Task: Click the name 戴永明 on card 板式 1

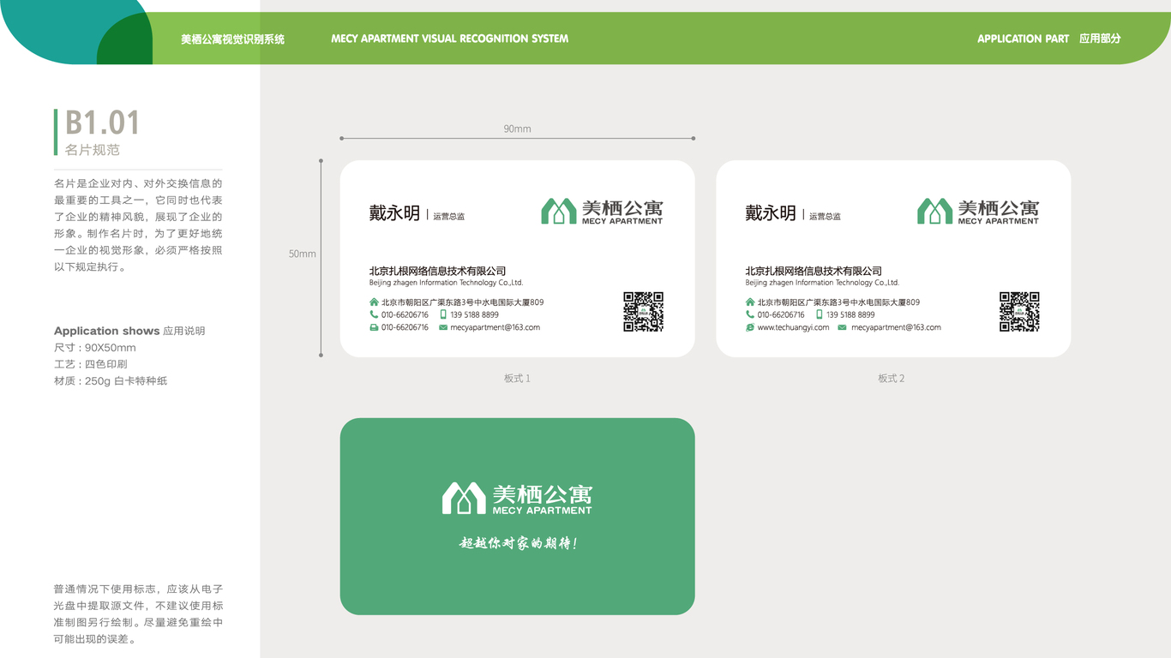Action: pos(394,213)
